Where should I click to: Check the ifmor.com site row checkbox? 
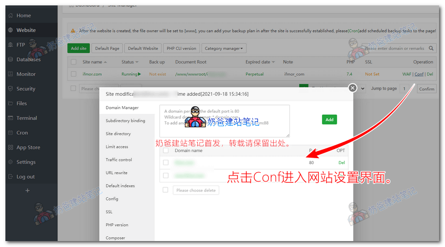[74, 74]
